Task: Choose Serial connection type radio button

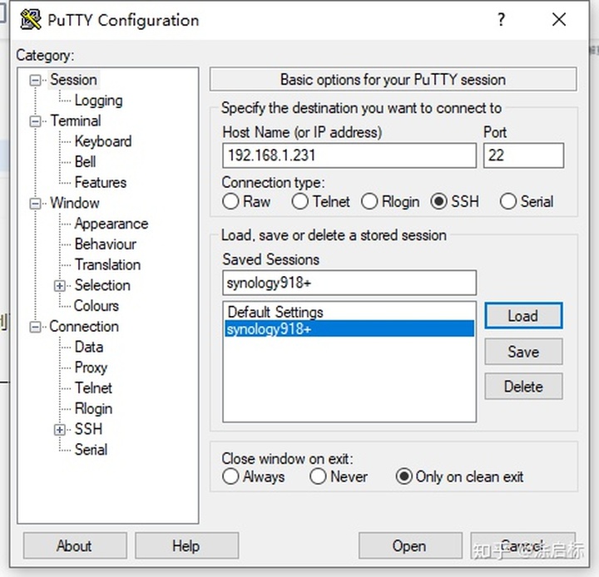Action: [508, 201]
